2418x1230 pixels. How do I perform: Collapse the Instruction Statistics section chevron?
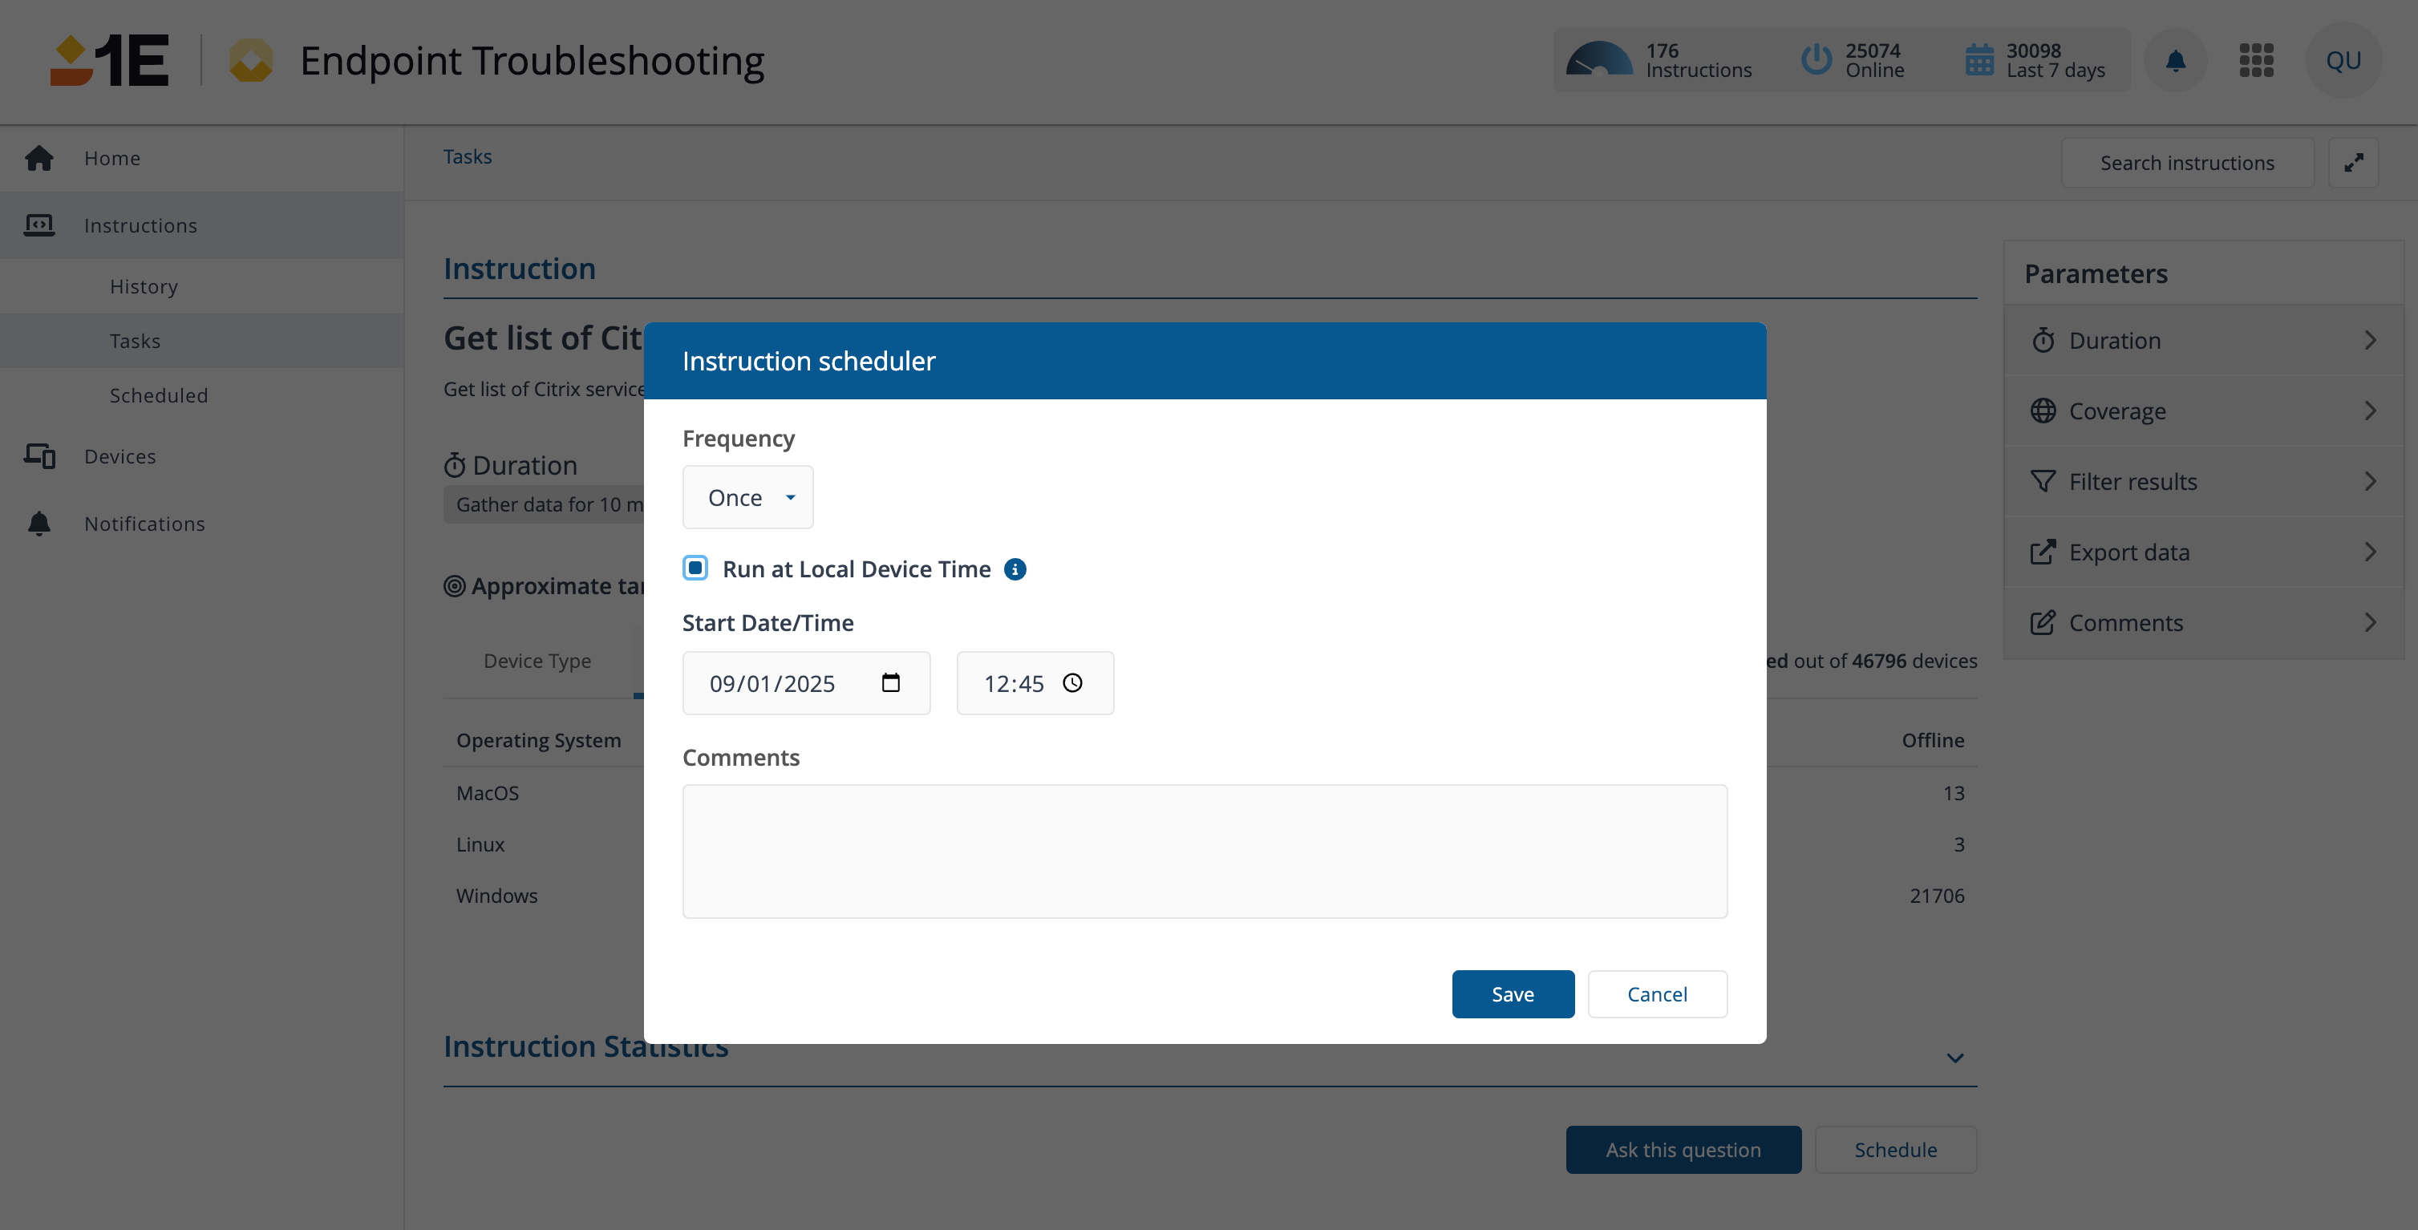coord(1954,1058)
